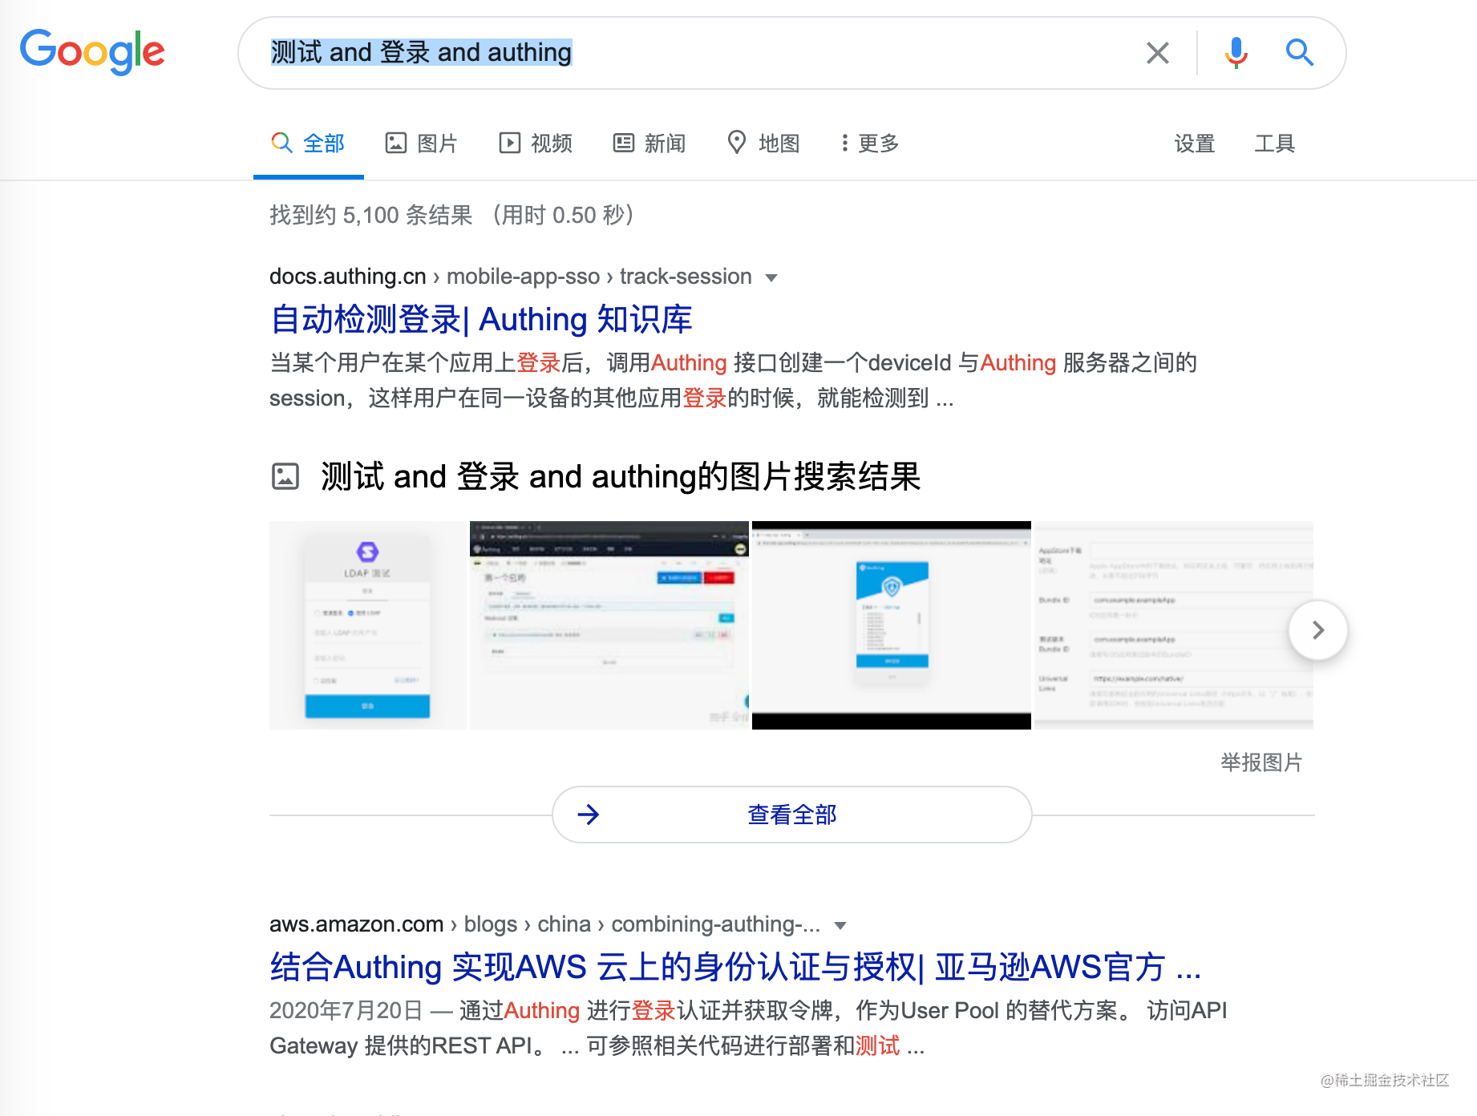This screenshot has width=1477, height=1116.
Task: Open the 新闻 news tab
Action: tap(649, 144)
